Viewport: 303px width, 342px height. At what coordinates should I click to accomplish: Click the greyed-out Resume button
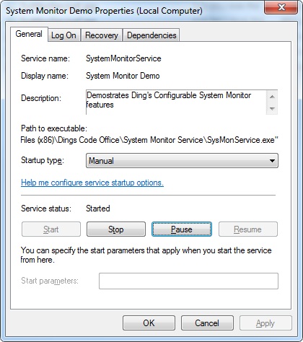[x=248, y=229]
